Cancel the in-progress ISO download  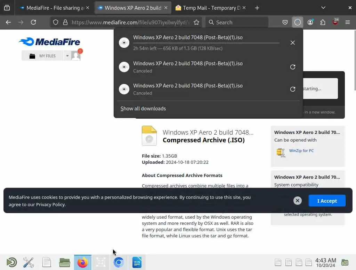click(x=293, y=43)
